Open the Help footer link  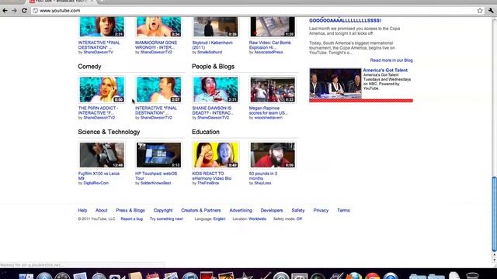point(82,210)
